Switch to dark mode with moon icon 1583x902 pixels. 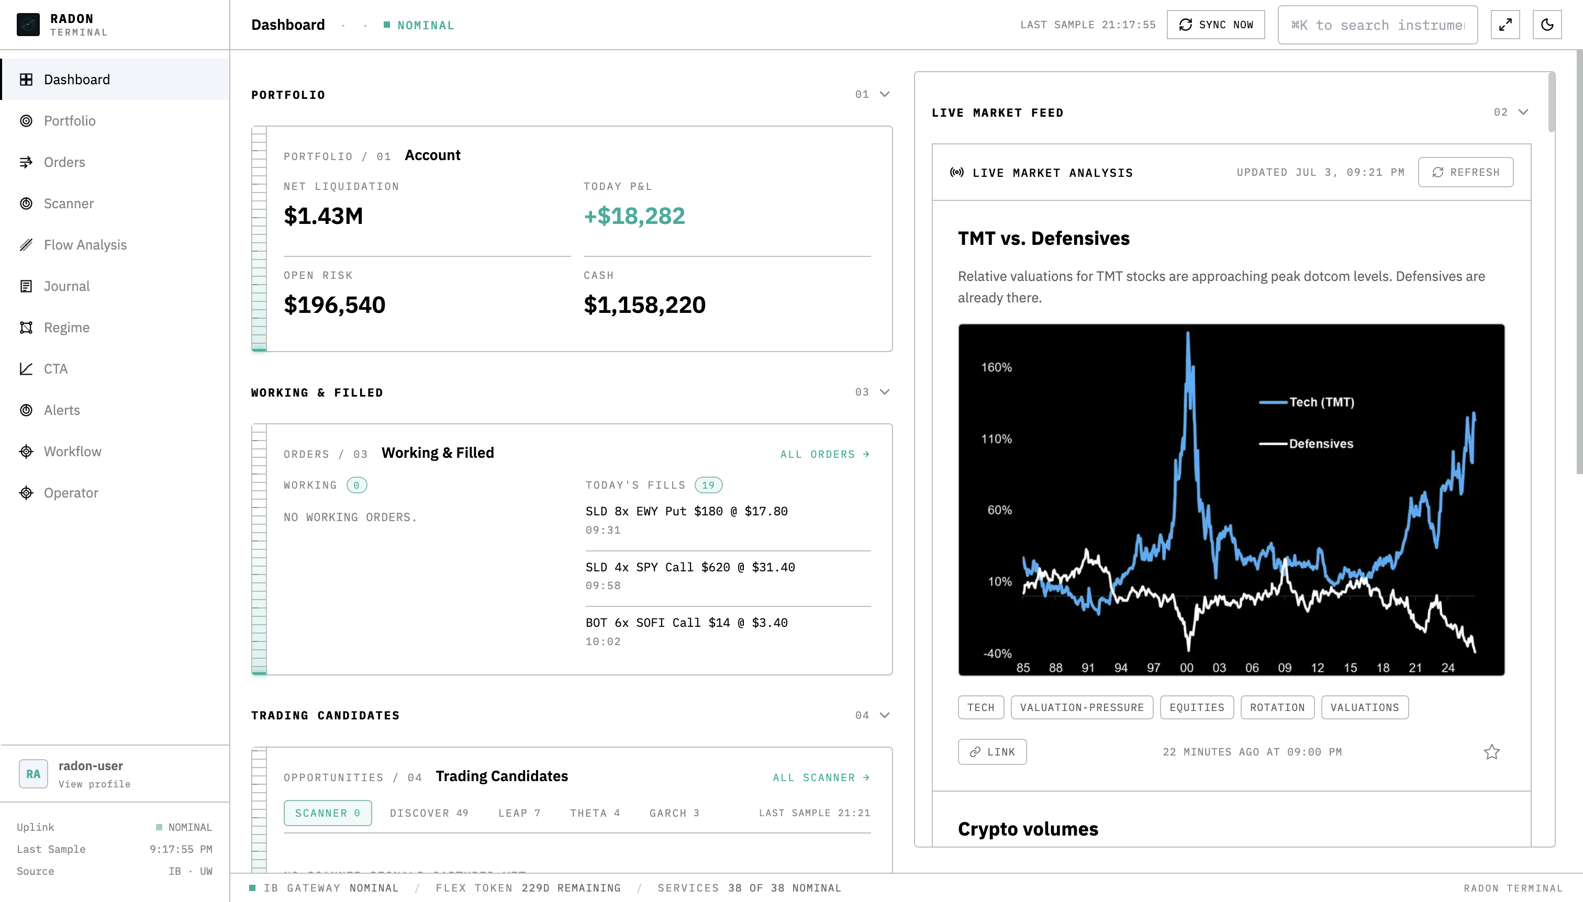point(1547,25)
